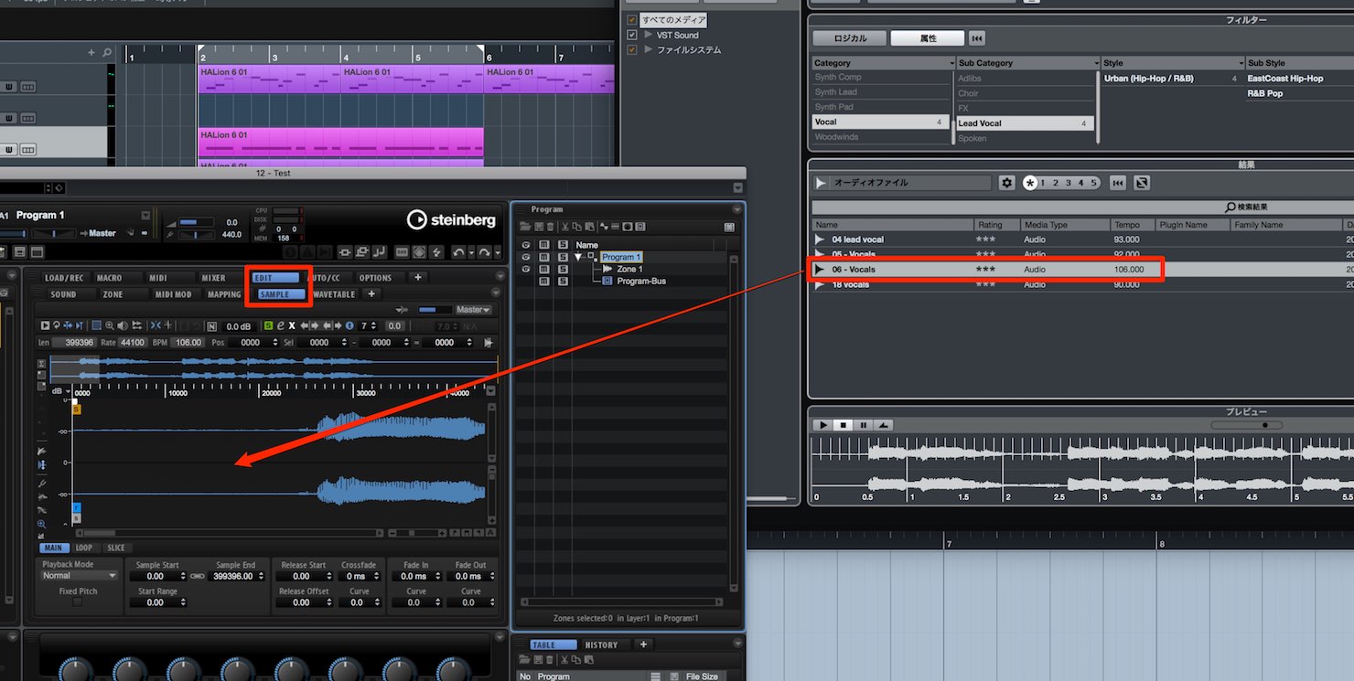
Task: Toggle visibility eye for Program 1 row
Action: click(x=525, y=257)
